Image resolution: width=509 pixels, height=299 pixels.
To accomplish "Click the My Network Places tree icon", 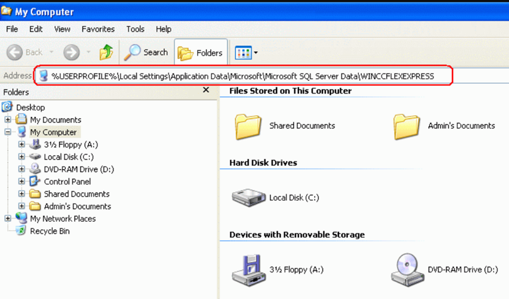I will [x=21, y=218].
